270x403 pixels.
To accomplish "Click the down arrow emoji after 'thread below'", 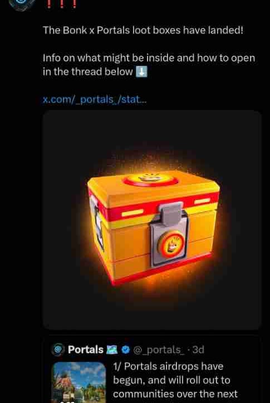I will pyautogui.click(x=141, y=72).
